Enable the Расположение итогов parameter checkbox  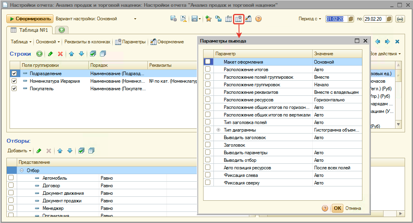point(207,69)
